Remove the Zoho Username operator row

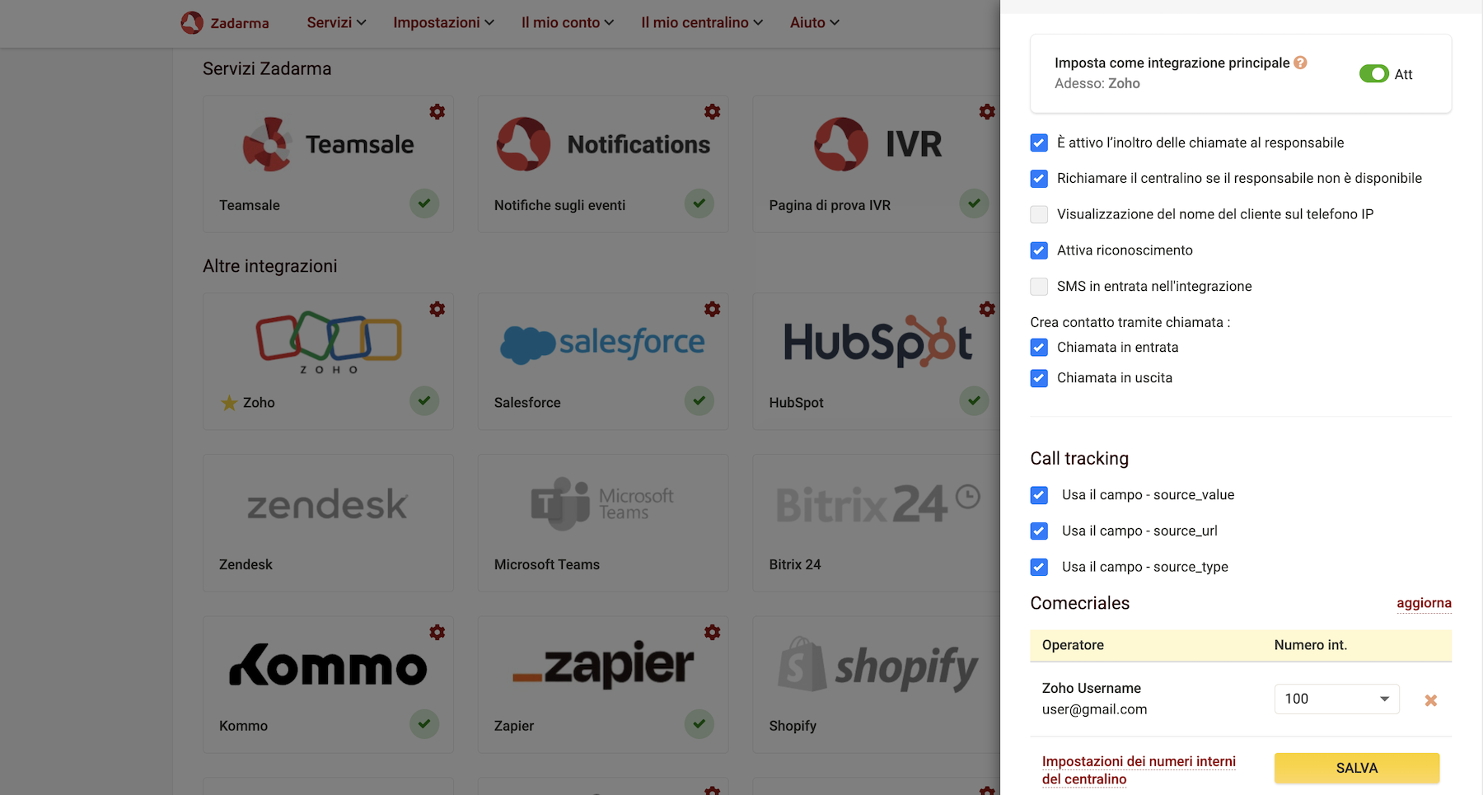coord(1431,700)
